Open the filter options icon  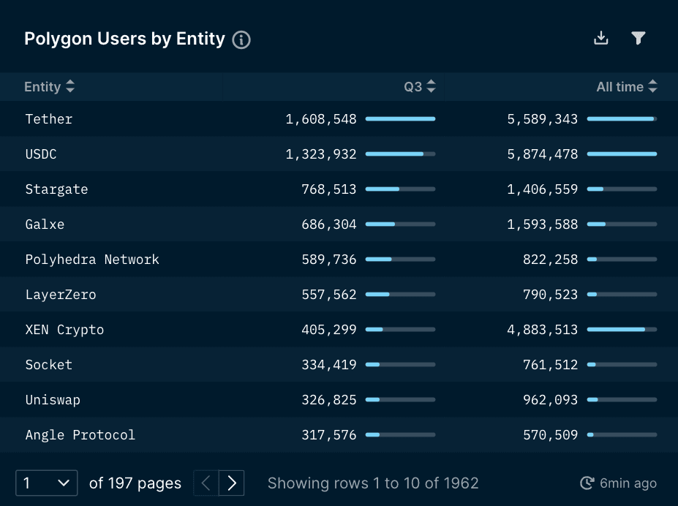point(638,37)
